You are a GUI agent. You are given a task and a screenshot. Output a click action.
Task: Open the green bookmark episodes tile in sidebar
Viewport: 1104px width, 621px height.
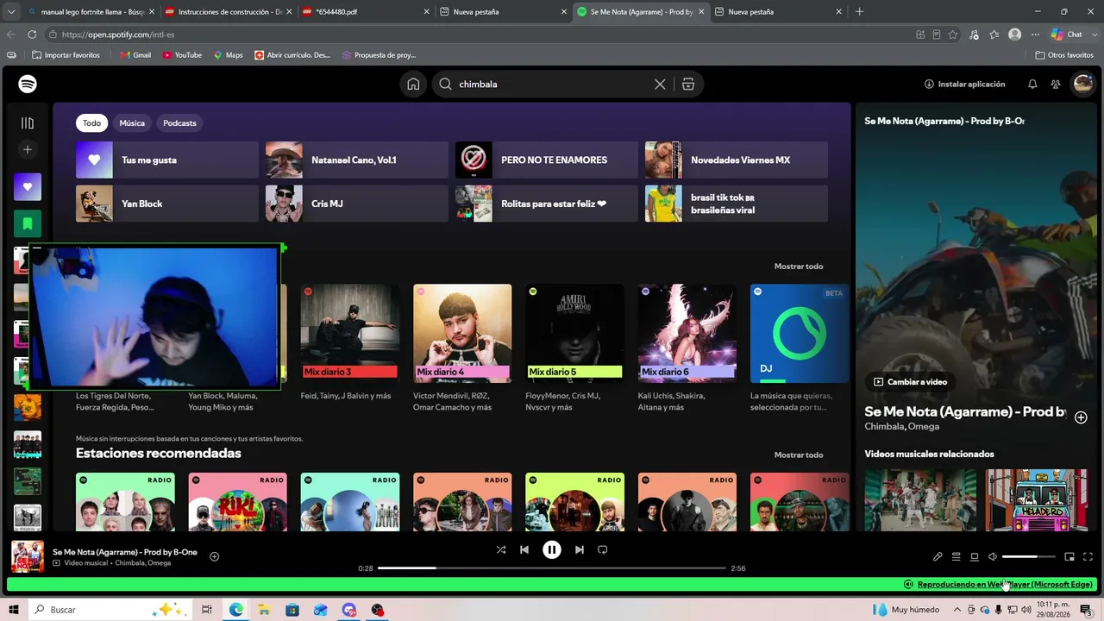[x=28, y=223]
